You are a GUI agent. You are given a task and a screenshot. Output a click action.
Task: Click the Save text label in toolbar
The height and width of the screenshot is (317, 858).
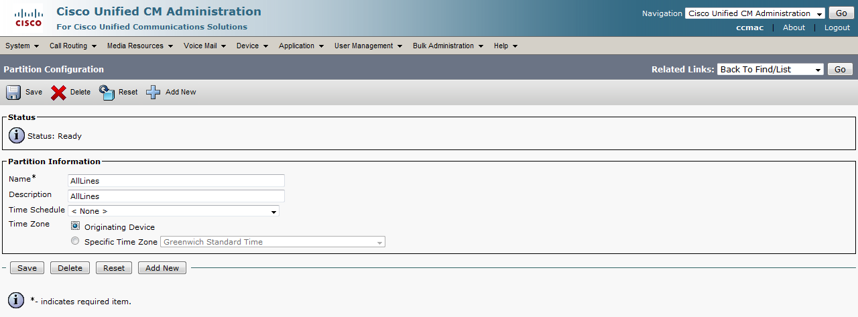(34, 92)
